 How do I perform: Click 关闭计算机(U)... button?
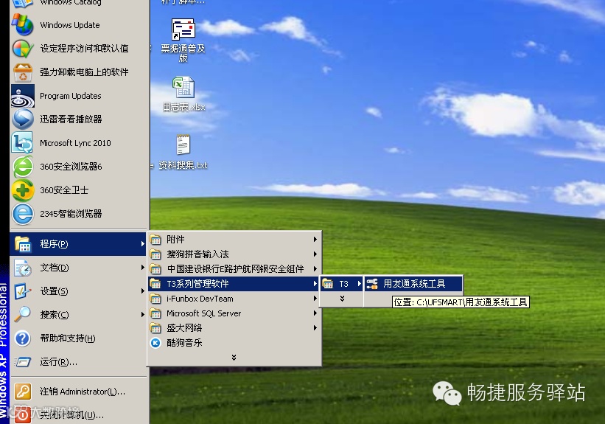click(x=79, y=414)
